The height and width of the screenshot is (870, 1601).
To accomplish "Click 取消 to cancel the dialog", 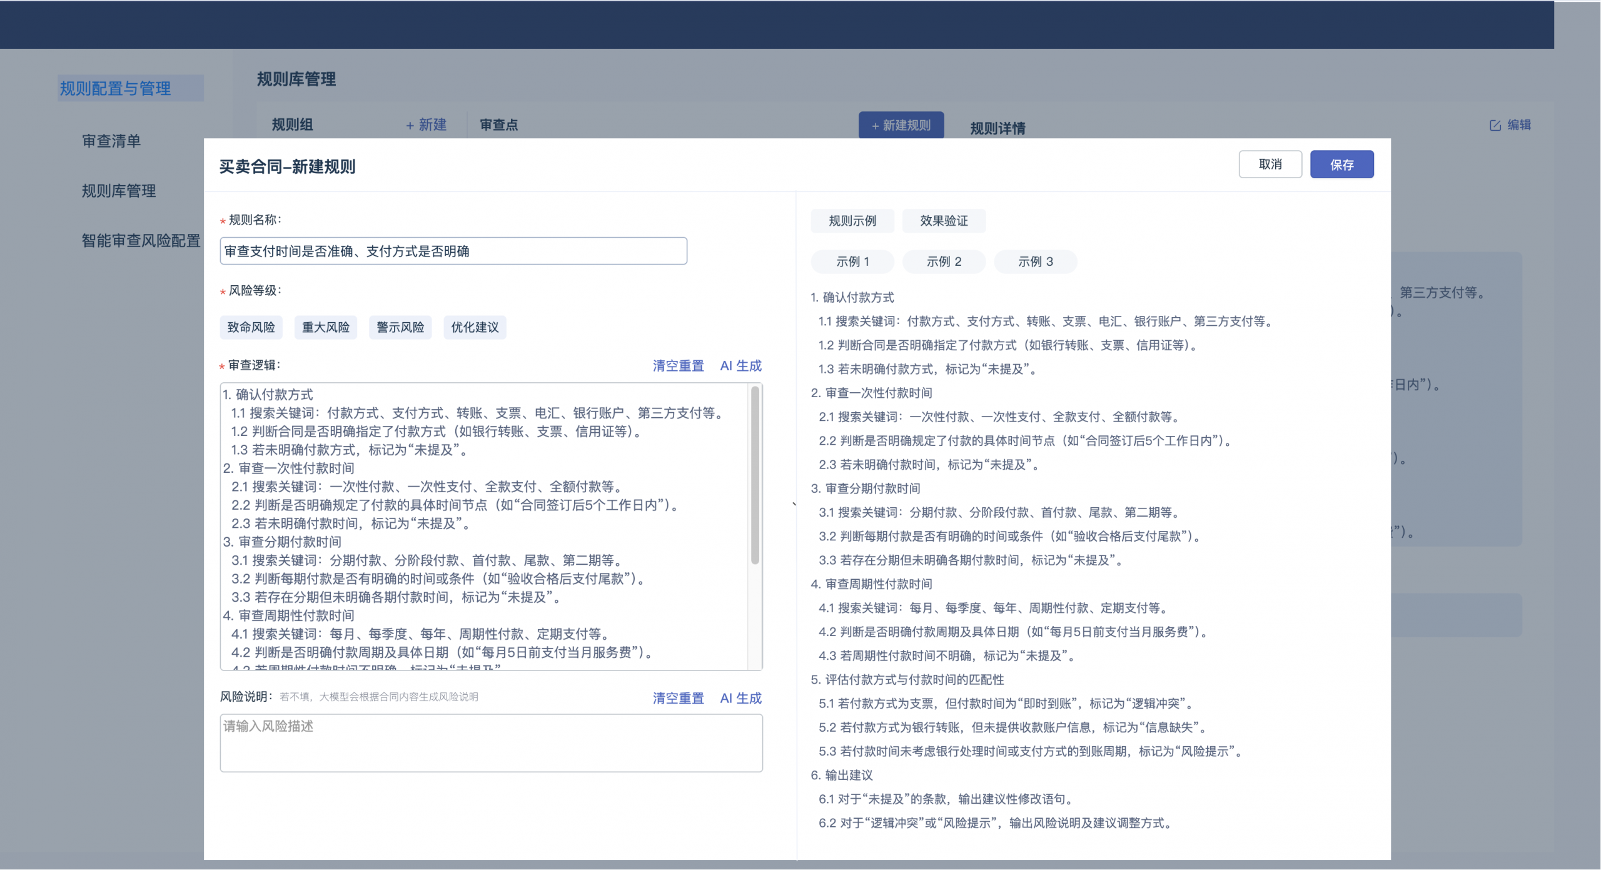I will coord(1270,164).
